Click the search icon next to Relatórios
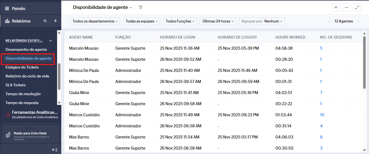Image resolution: width=369 pixels, height=154 pixels. click(45, 21)
